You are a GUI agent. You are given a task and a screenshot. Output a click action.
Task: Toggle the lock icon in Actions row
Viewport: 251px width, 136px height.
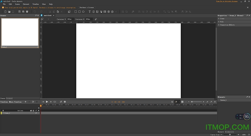click(x=33, y=111)
